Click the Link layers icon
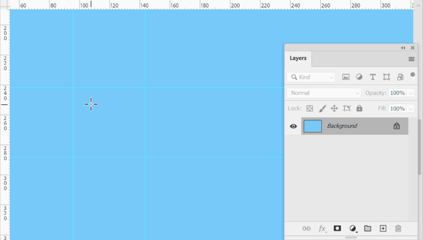Screen dimensions: 423x240 (306, 229)
